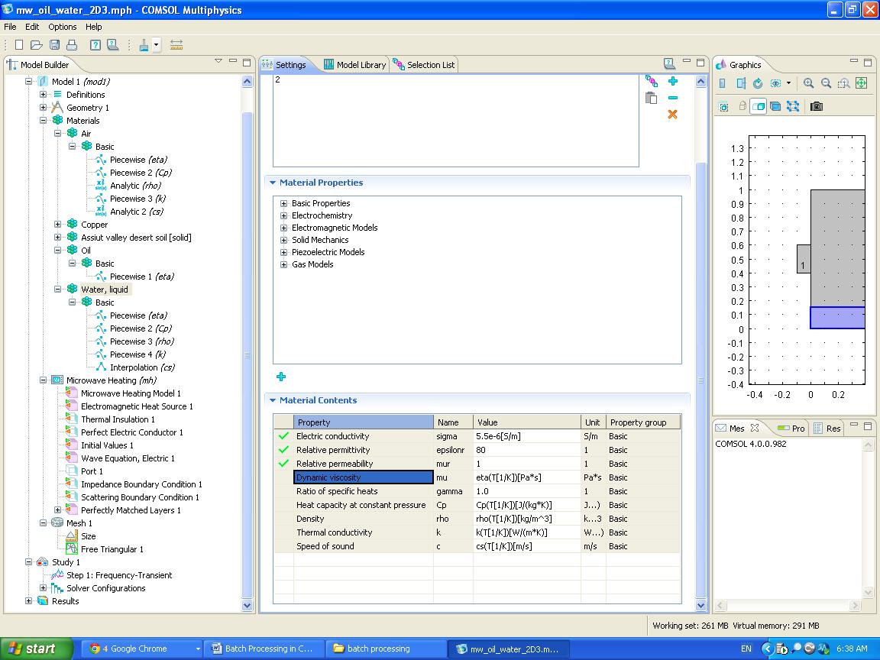
Task: Click the dynamic help laptop icon in the main toolbar
Action: tap(112, 45)
